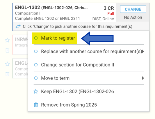Image resolution: width=155 pixels, height=119 pixels.
Task: Delete the lower ENGL course via trash icon
Action: (x=7, y=74)
